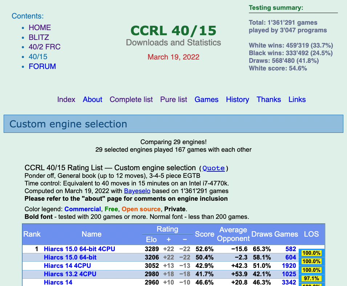Click the White score: 54.6% line
This screenshot has width=347, height=286.
[x=278, y=68]
